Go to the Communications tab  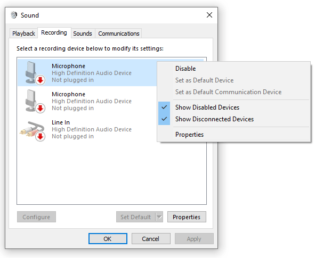pos(118,34)
